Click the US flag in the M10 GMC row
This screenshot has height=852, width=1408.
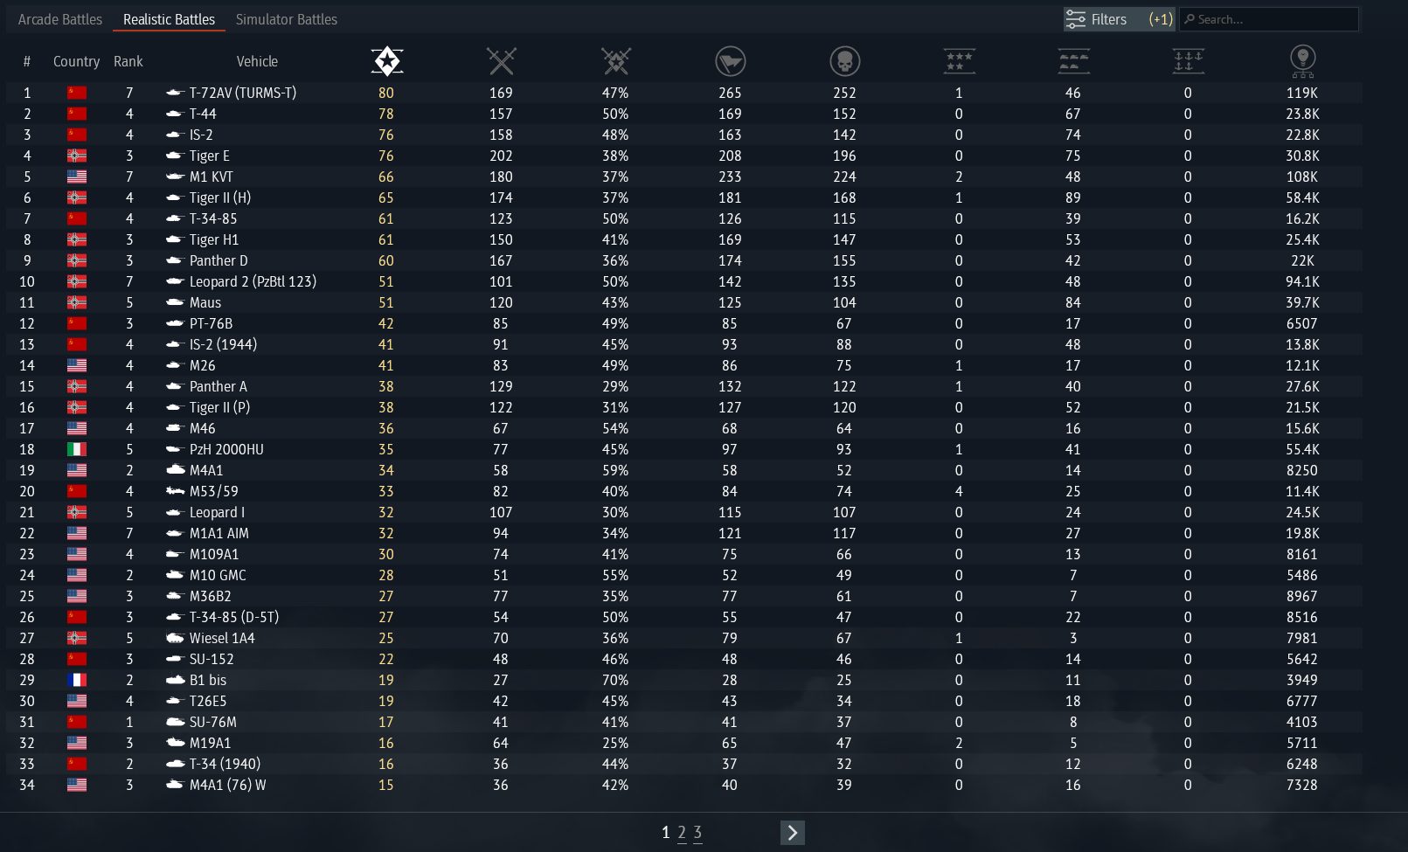[77, 575]
